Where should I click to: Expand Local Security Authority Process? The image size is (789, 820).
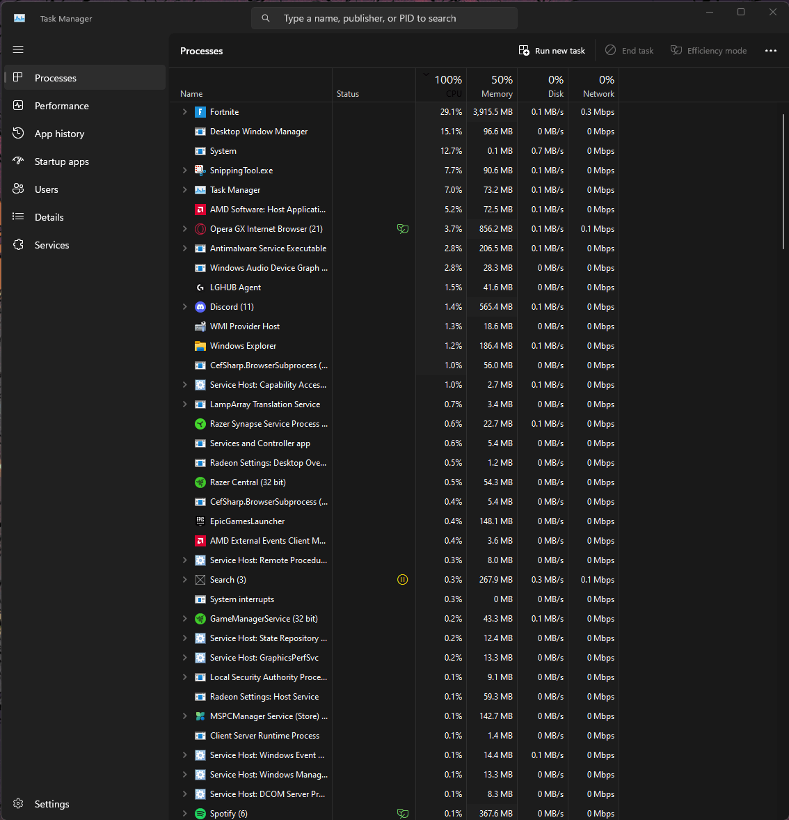[x=184, y=677]
